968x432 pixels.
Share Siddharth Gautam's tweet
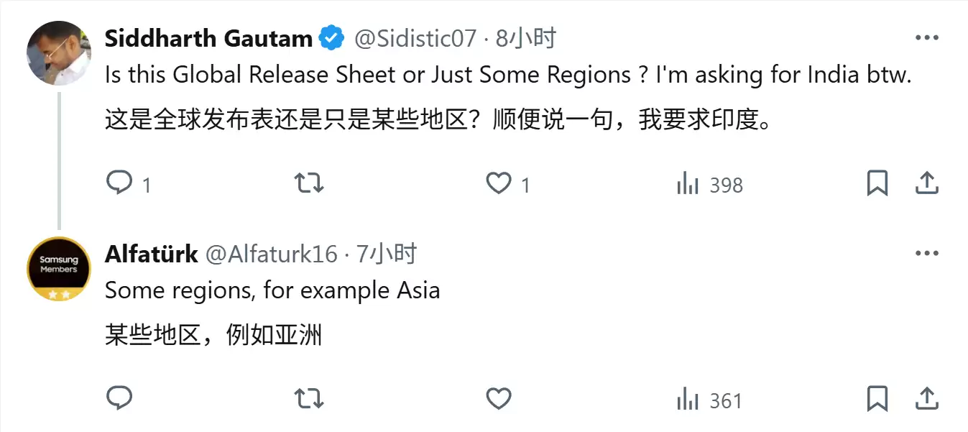pyautogui.click(x=927, y=183)
